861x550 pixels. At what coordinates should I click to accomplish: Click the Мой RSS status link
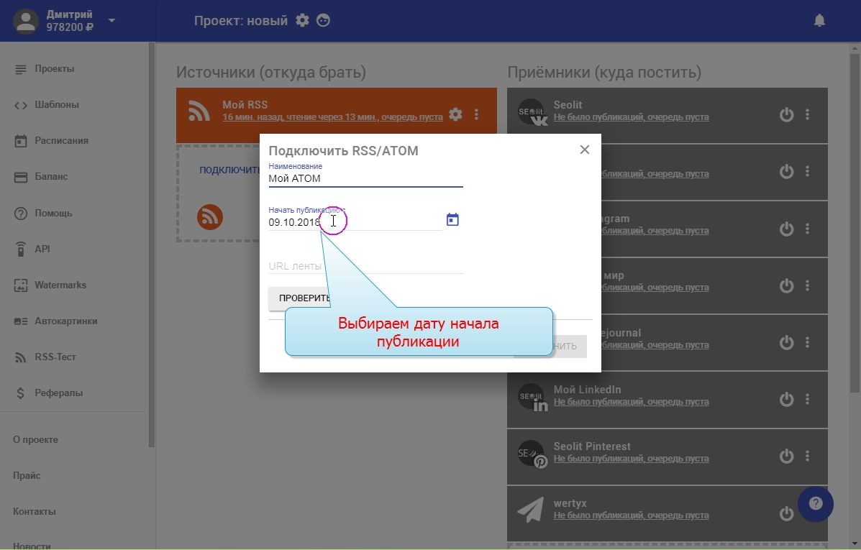tap(332, 117)
